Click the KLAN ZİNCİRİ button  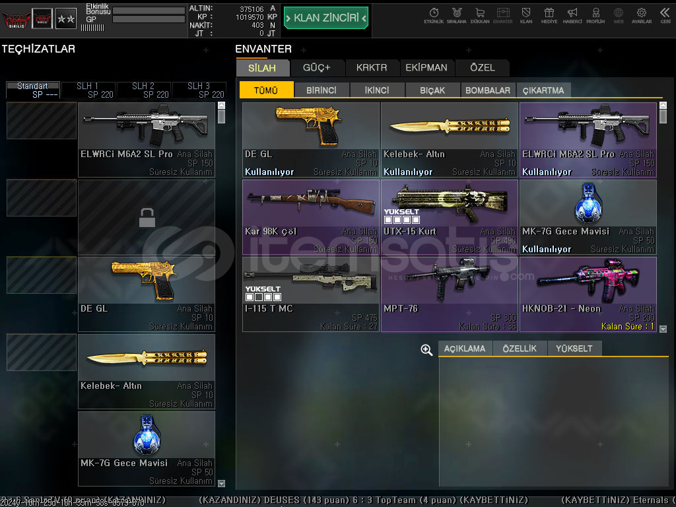326,18
